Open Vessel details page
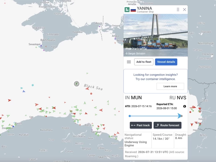Viewport: 216px width, 162px height. tap(166, 62)
